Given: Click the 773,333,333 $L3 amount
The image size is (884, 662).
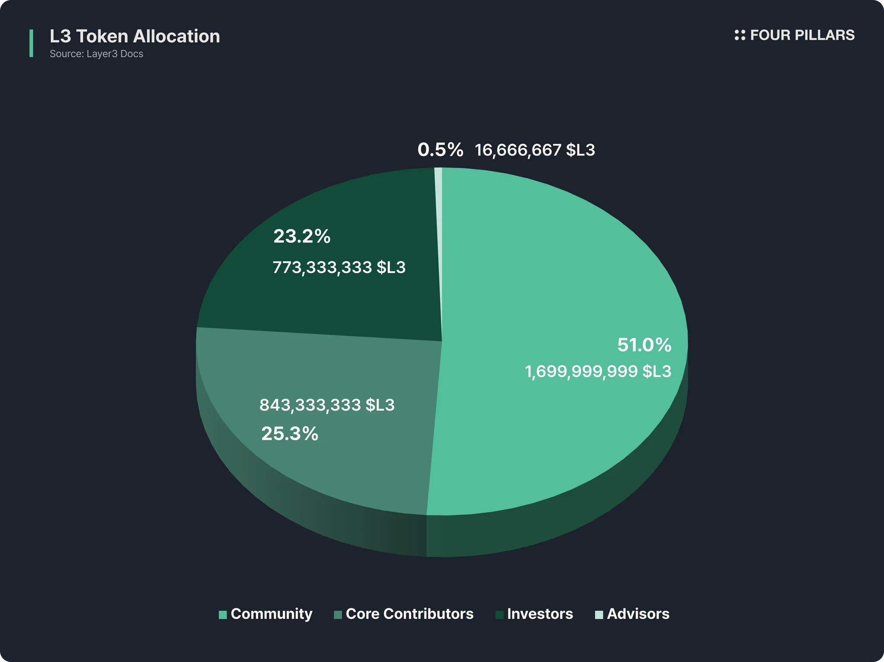Looking at the screenshot, I should [339, 268].
